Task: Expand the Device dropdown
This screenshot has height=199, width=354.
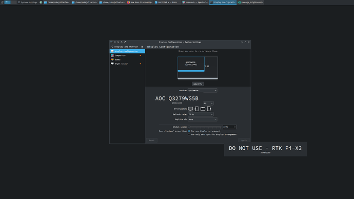Action: (202, 90)
